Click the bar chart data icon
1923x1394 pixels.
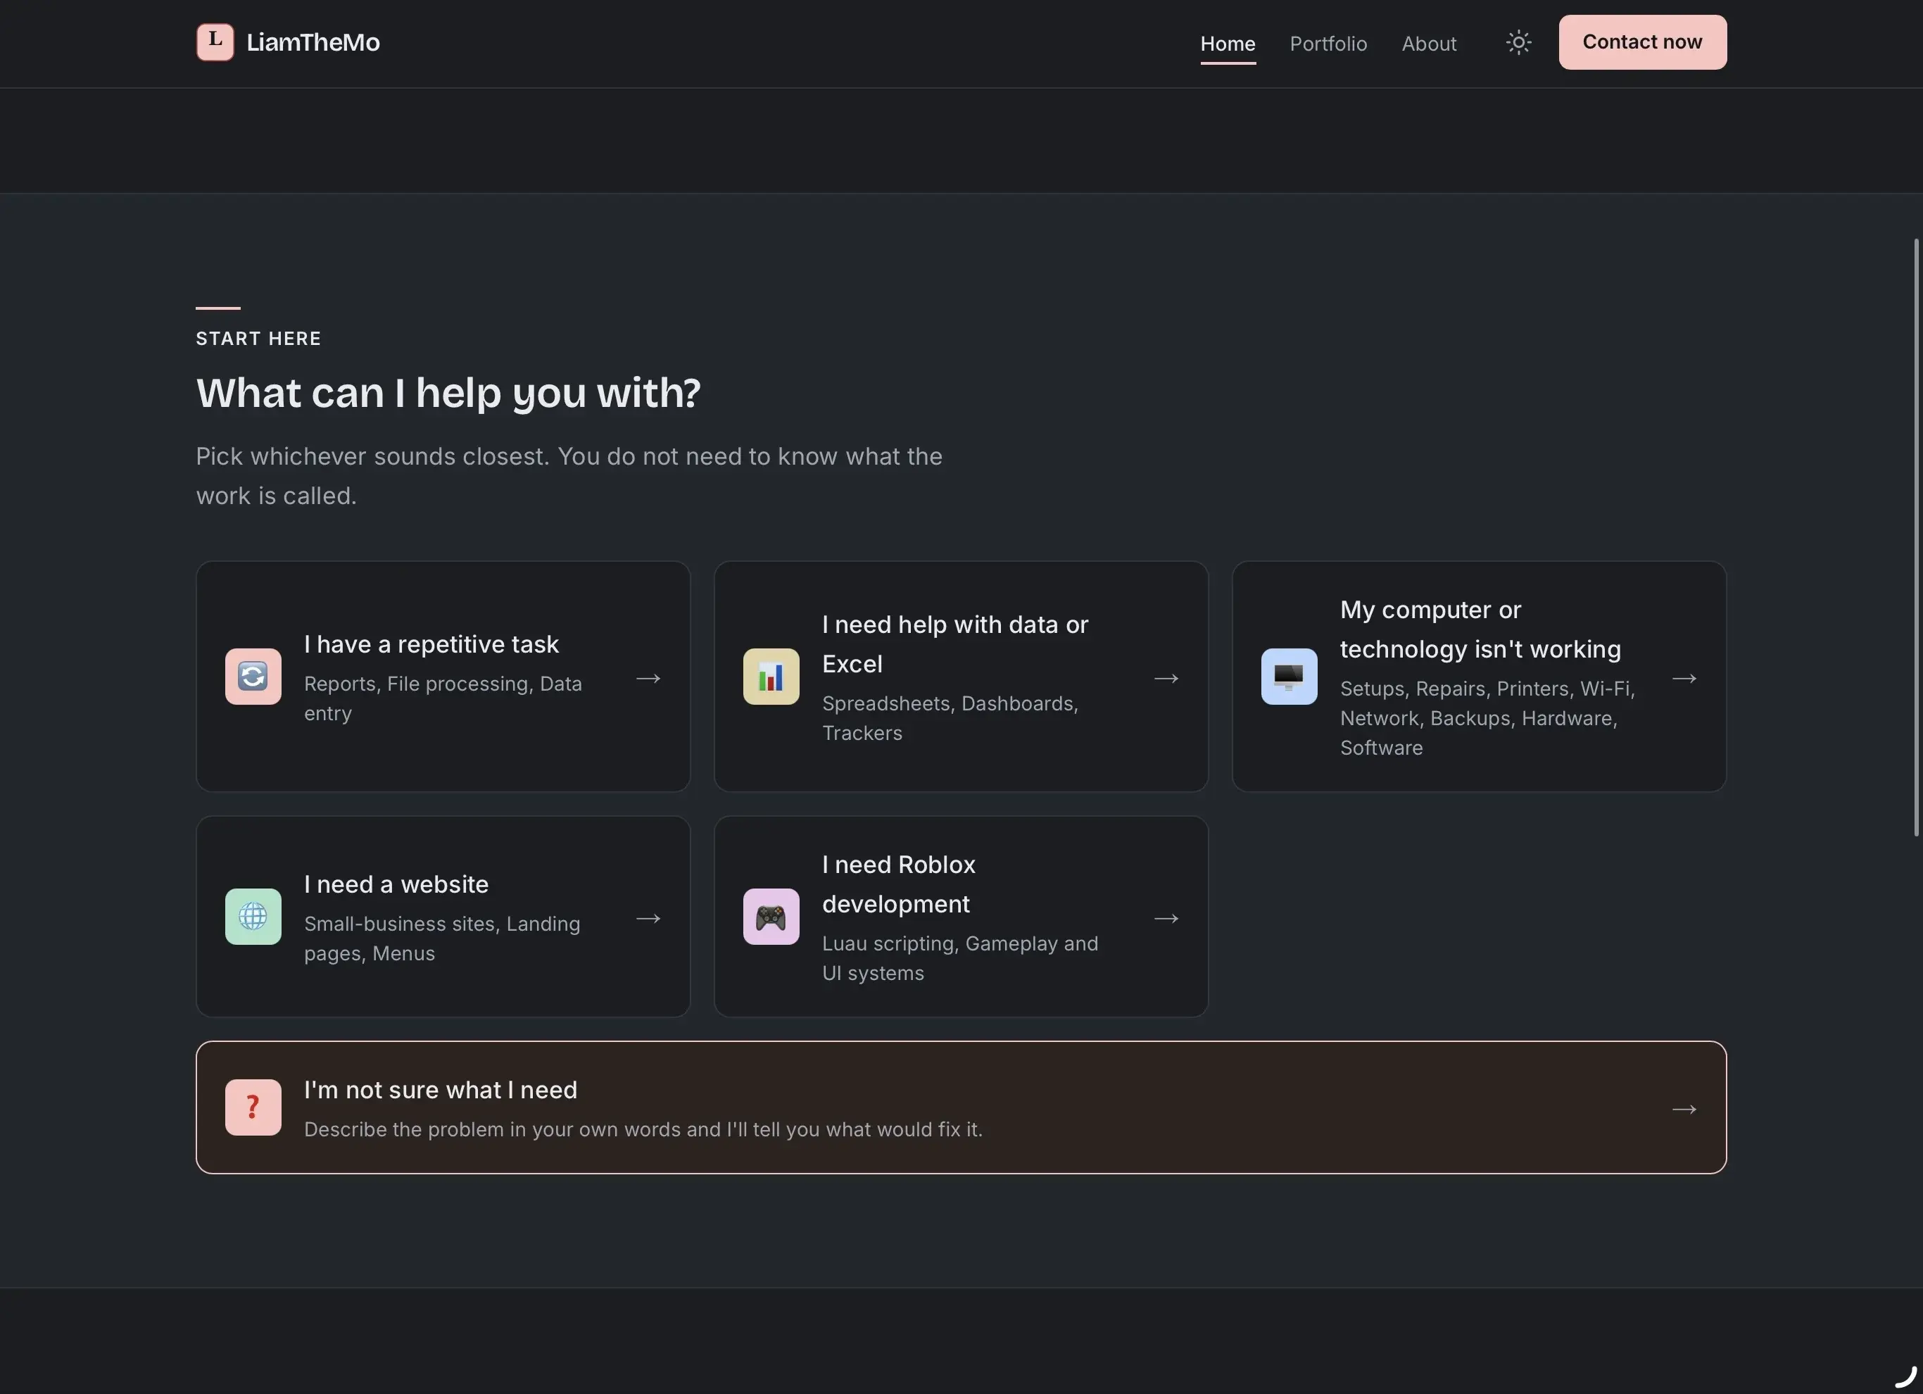click(x=771, y=677)
